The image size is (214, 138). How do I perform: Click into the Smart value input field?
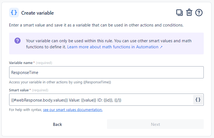click(x=100, y=100)
